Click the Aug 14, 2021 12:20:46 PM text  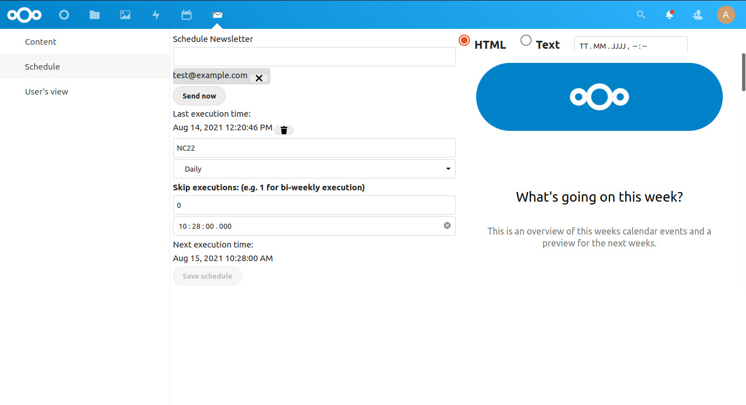tap(223, 127)
